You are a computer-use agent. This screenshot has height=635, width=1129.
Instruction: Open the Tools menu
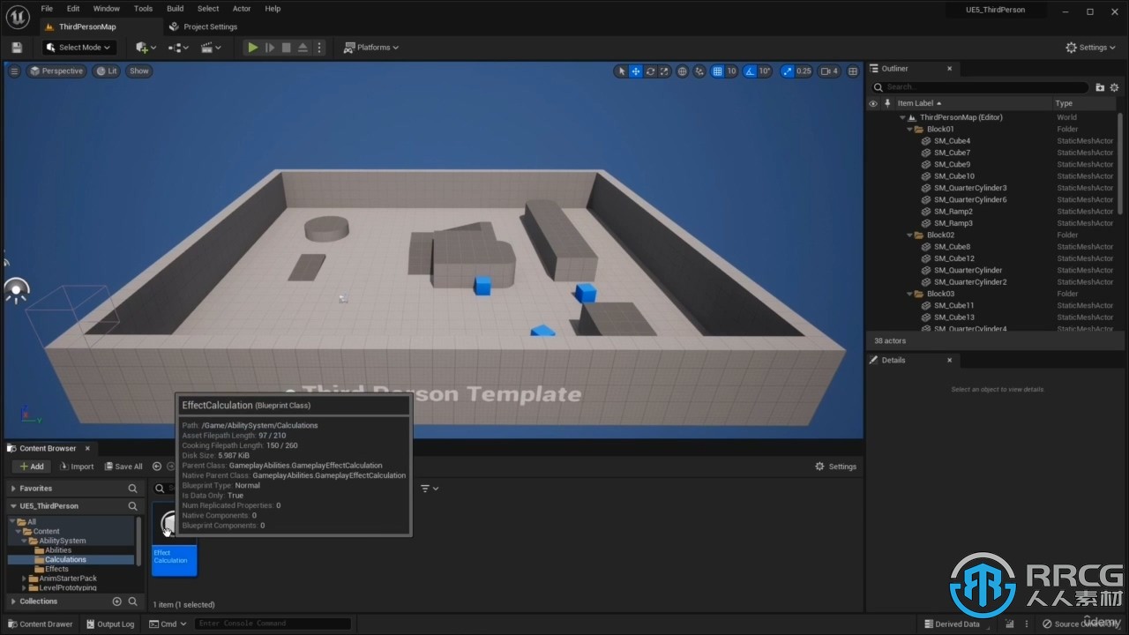143,9
